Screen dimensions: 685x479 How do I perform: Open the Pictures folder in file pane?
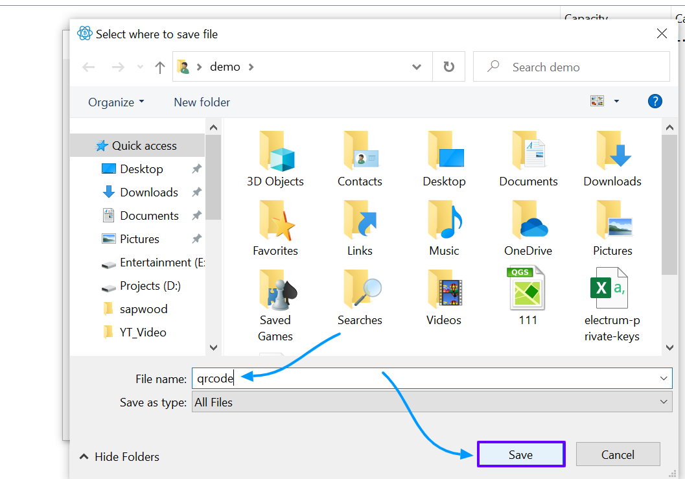[x=612, y=229]
